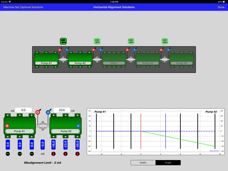This screenshot has width=228, height=171.
Task: Tap blue plus marker left of Pump #2 in overview
Action: (67, 50)
